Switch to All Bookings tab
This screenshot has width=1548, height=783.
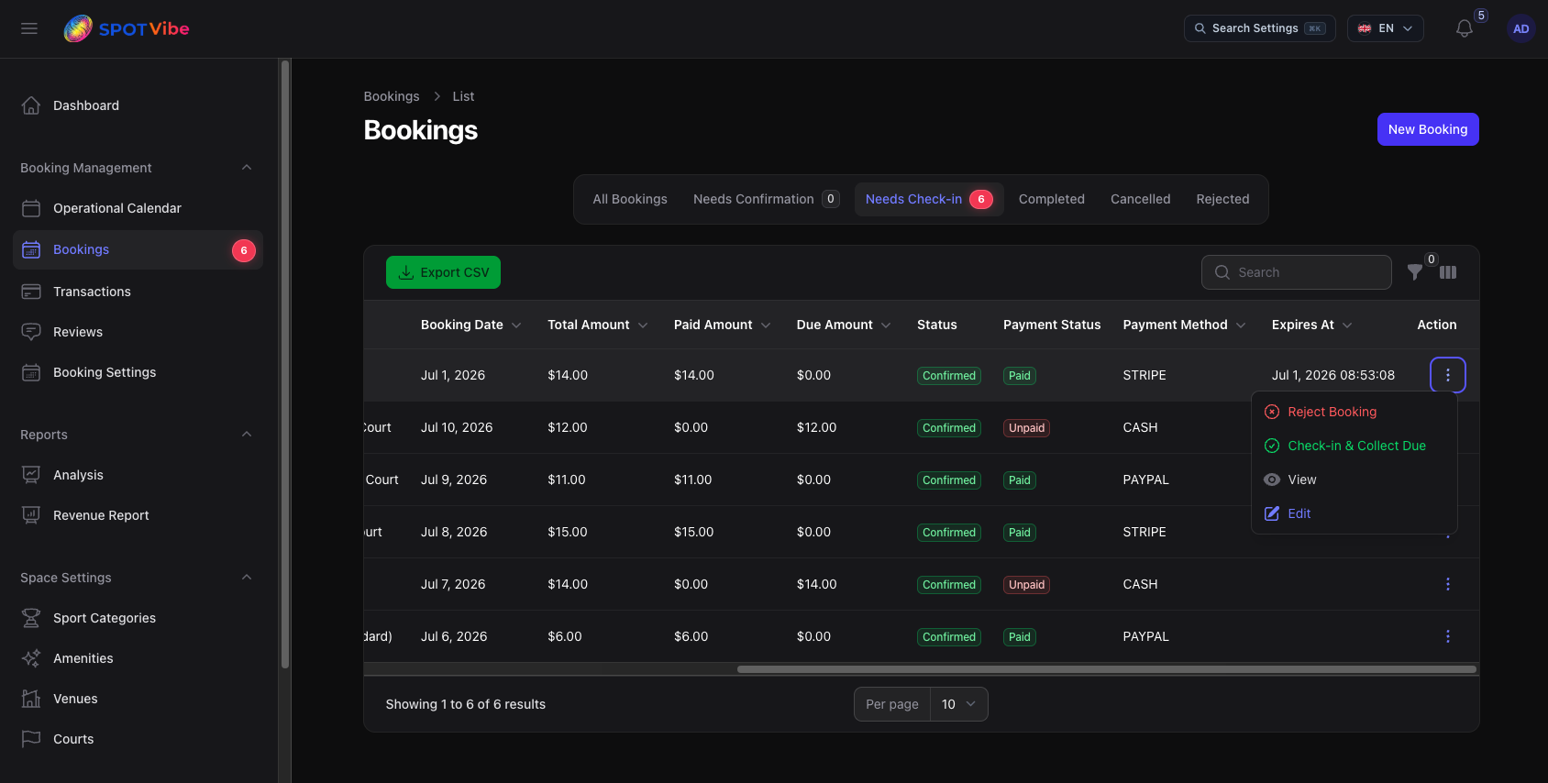[x=630, y=199]
